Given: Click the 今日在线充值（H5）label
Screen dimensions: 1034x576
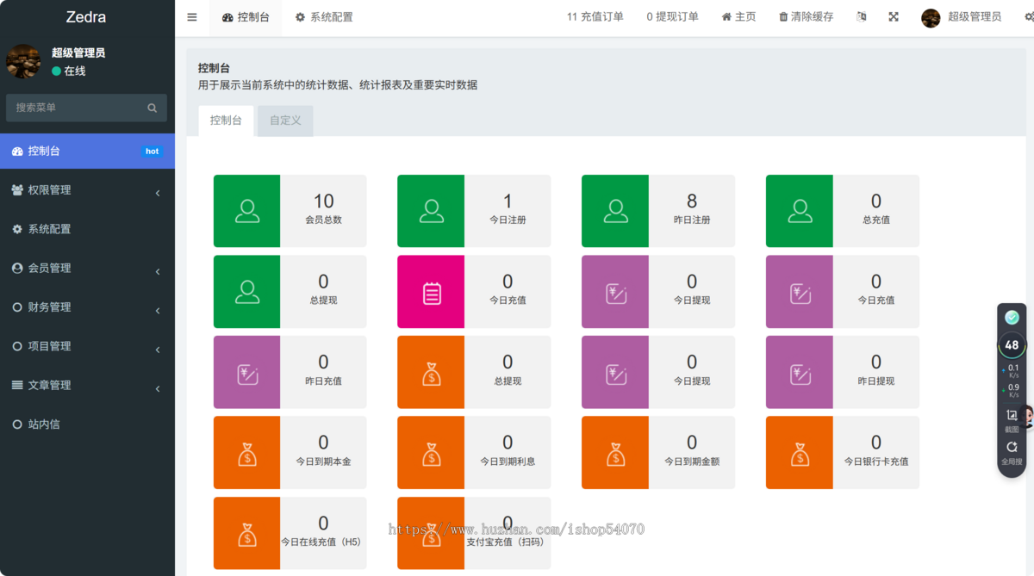Looking at the screenshot, I should pyautogui.click(x=323, y=542).
